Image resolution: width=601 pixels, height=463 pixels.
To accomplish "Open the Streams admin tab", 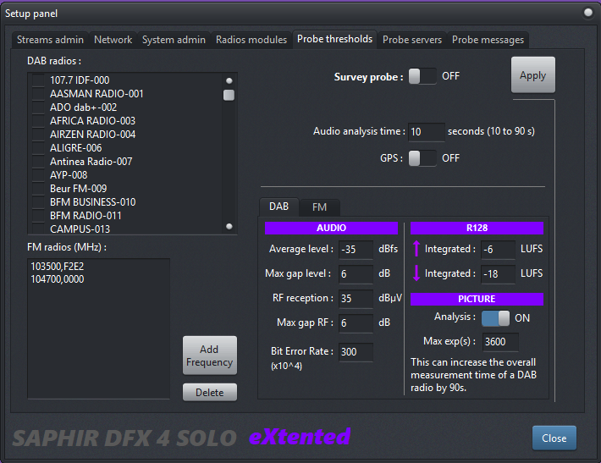I will (x=50, y=40).
